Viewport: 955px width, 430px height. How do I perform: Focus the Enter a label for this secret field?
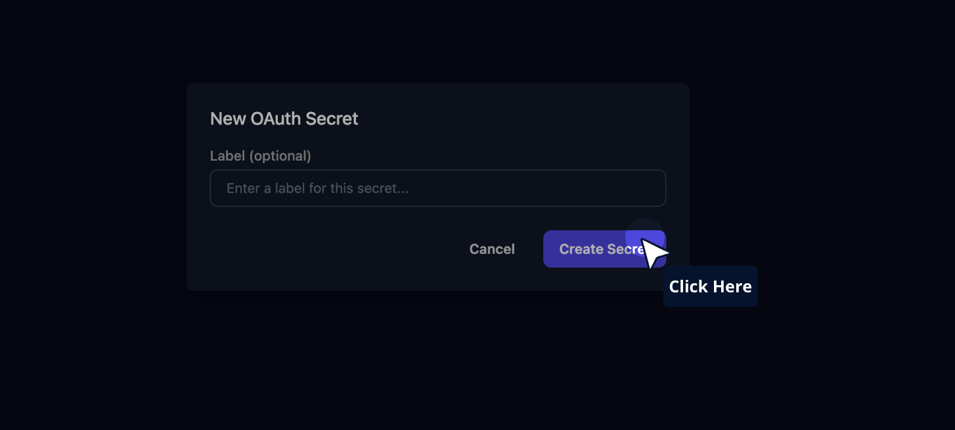pyautogui.click(x=437, y=188)
